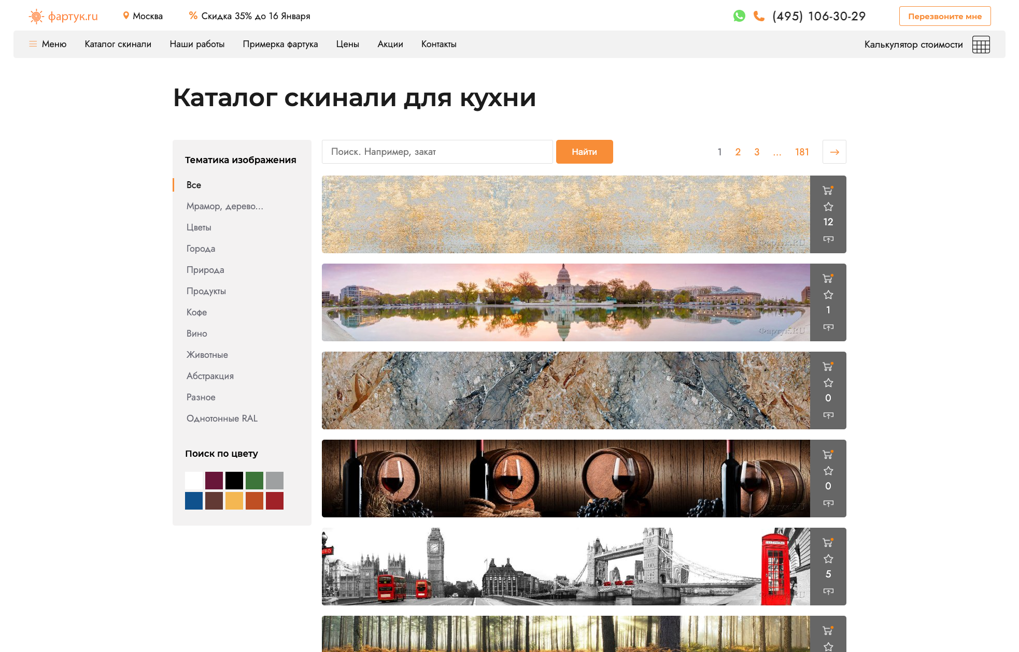This screenshot has width=1019, height=652.
Task: Open Наши работы menu item
Action: [197, 44]
